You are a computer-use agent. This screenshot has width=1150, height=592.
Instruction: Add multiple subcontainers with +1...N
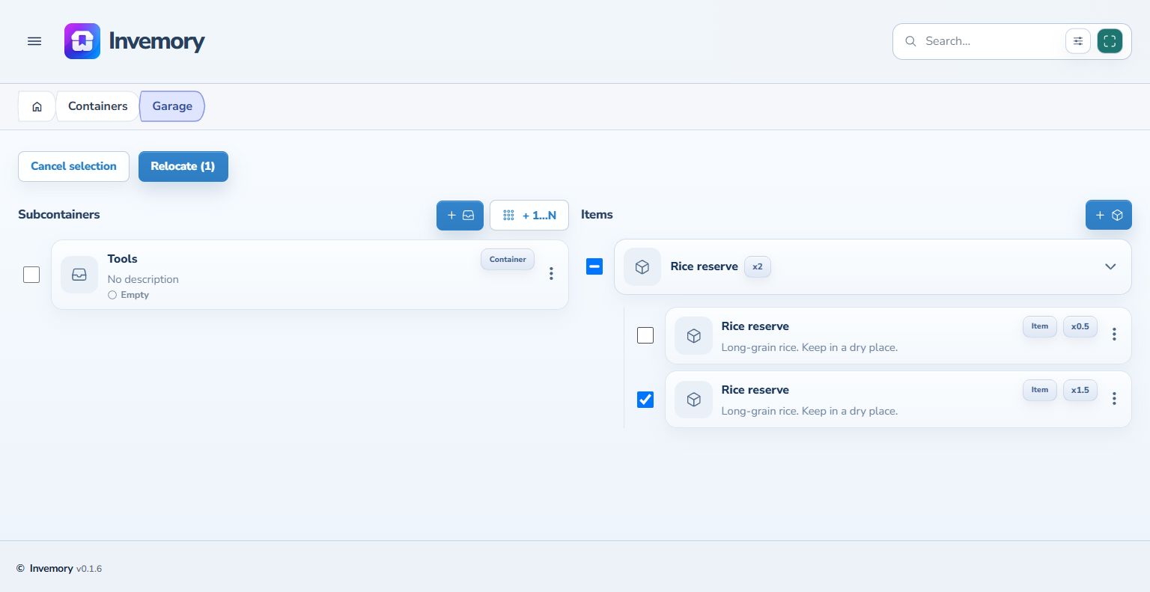tap(529, 215)
